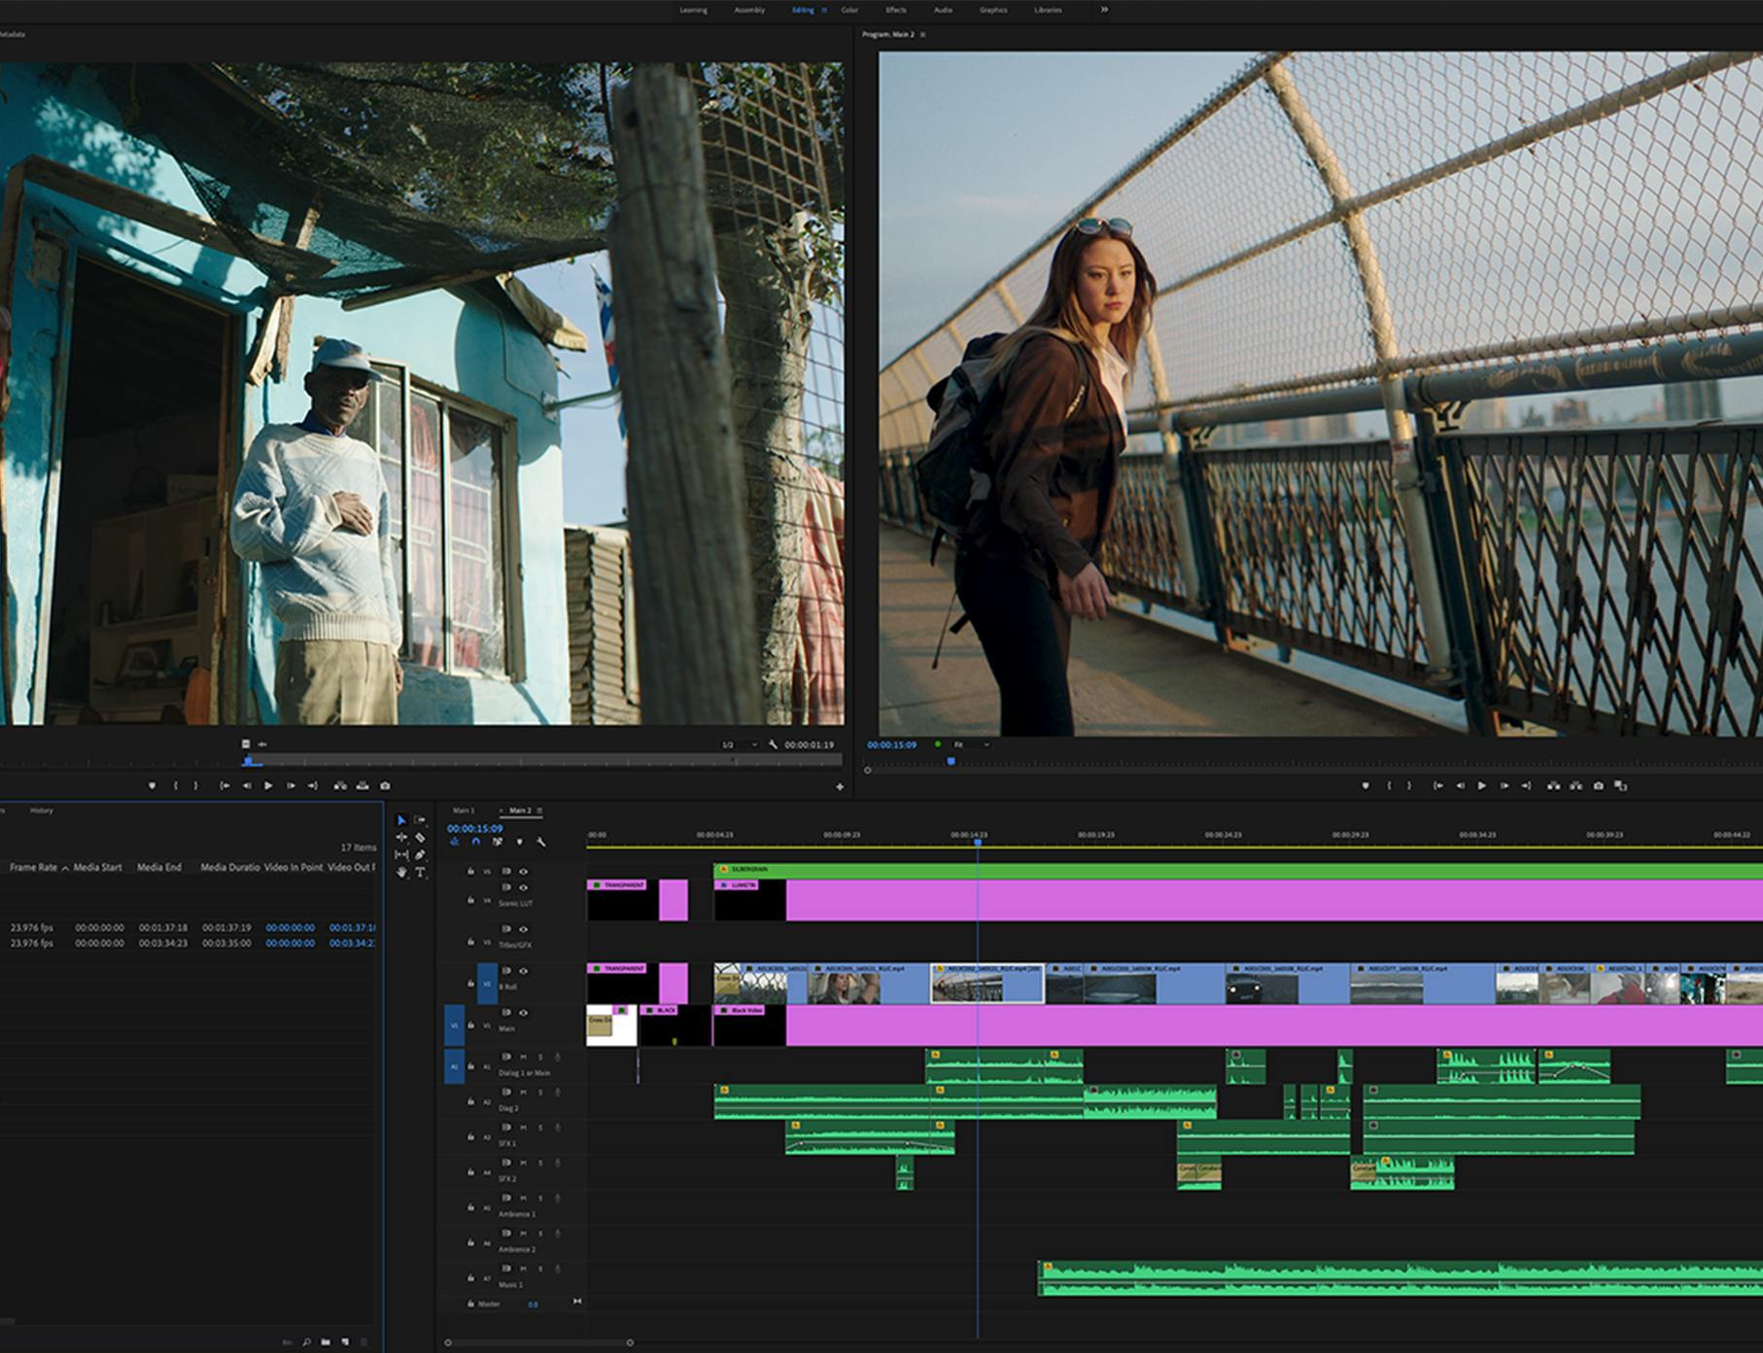Click Source monitor Play button

(268, 785)
